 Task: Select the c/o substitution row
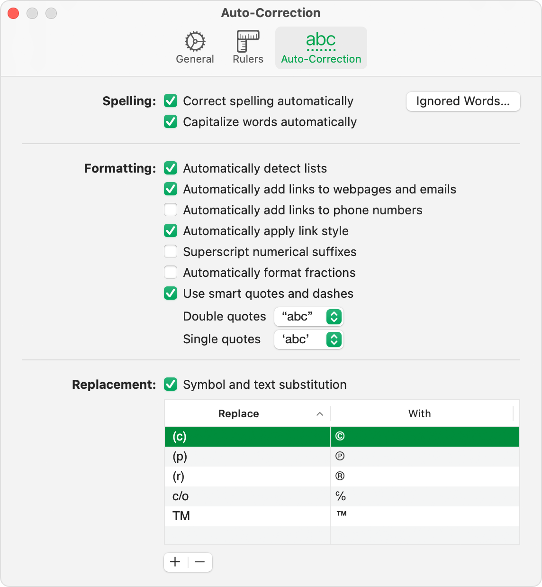point(247,496)
